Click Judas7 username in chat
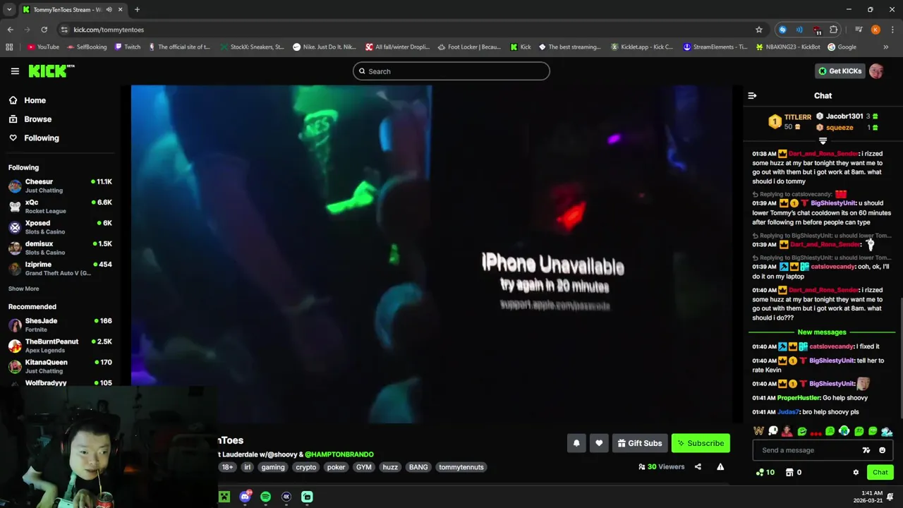903x508 pixels. [x=787, y=412]
